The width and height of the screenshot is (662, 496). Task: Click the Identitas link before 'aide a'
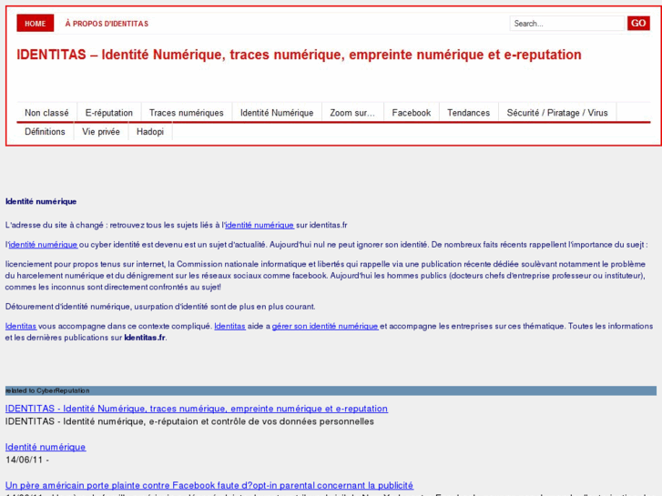point(229,326)
